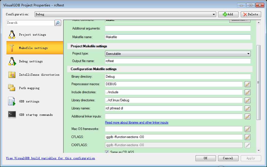Click the Additional arguments field

[x=178, y=28]
